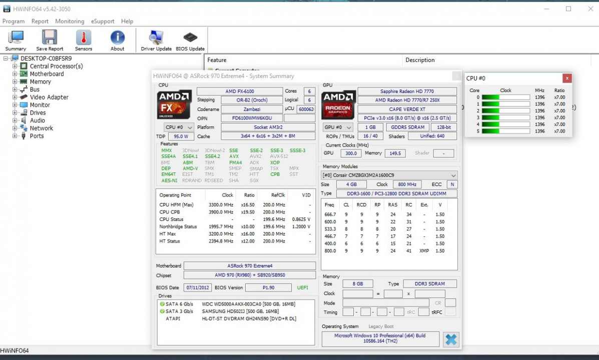Image resolution: width=599 pixels, height=360 pixels.
Task: Select the Monitor tree node
Action: [x=40, y=105]
